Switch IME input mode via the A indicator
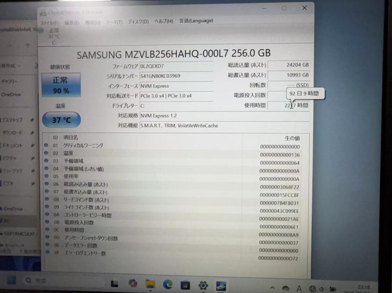 tap(299, 289)
